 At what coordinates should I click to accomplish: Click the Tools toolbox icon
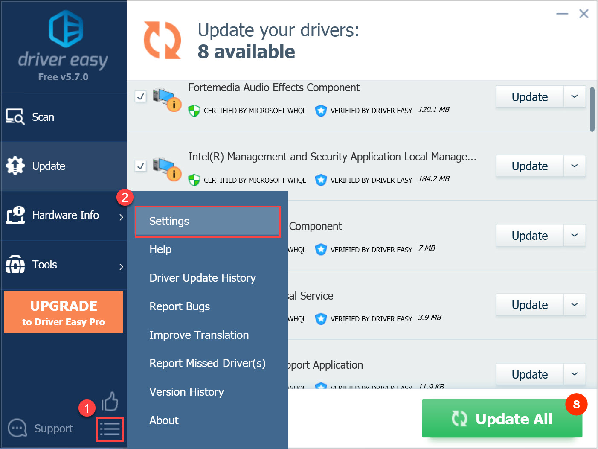(x=15, y=265)
